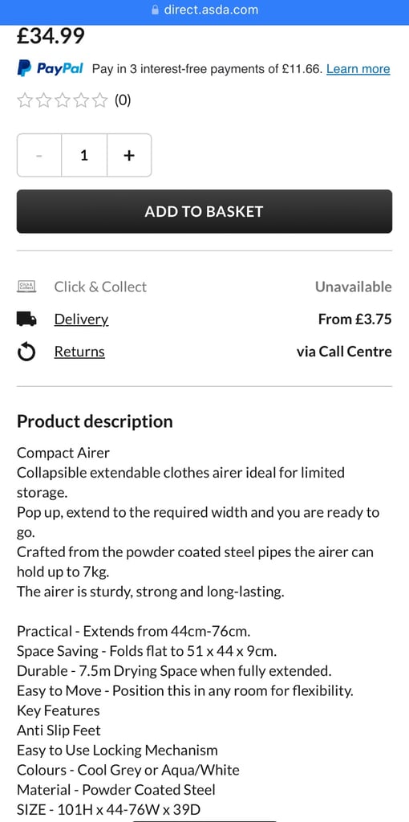This screenshot has width=409, height=822.
Task: Tap the direct.asda.com address bar
Action: point(204,10)
